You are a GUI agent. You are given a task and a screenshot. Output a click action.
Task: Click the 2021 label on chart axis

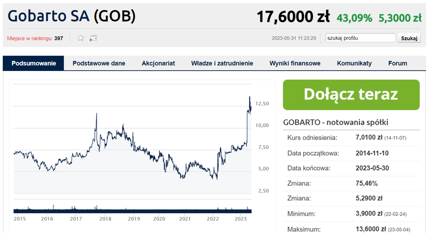(x=185, y=219)
